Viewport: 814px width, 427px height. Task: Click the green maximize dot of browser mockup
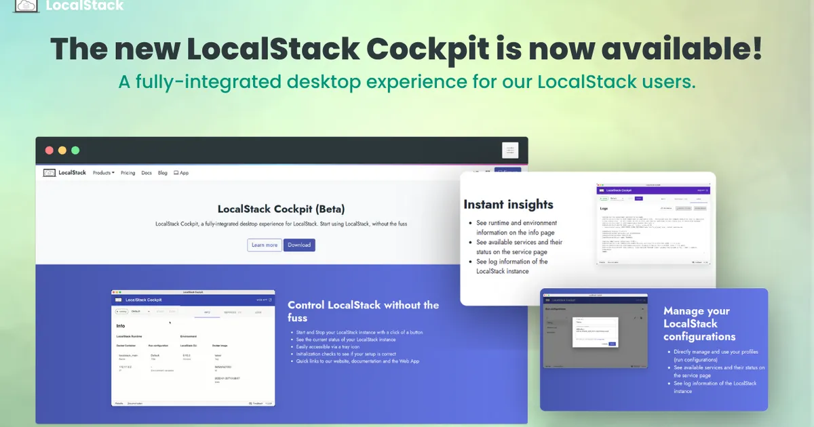tap(75, 150)
